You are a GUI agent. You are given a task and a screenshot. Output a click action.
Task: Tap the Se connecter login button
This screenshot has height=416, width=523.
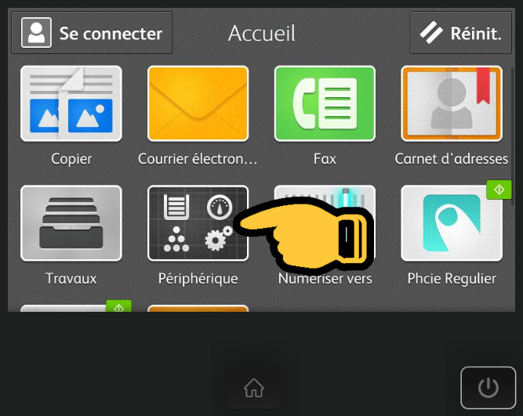tap(92, 33)
